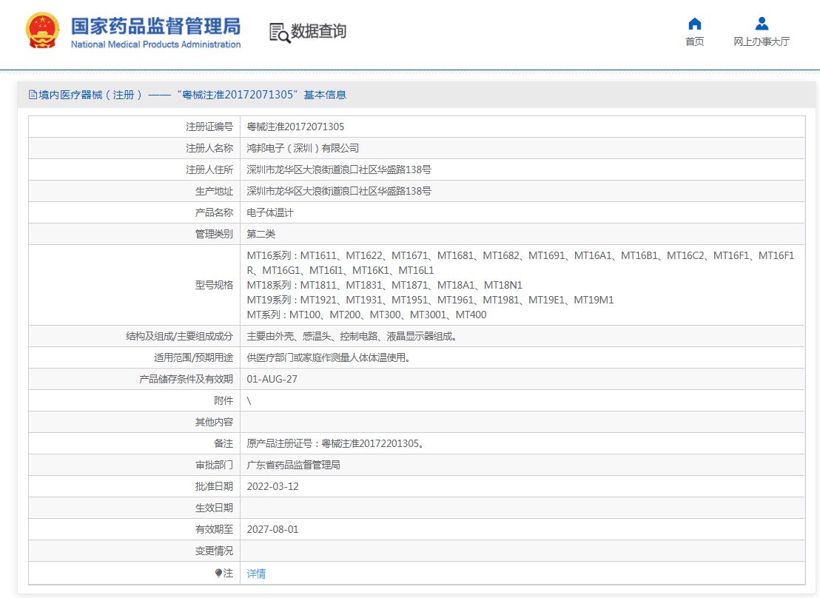Click the document icon in panel header
Screen dimensions: 820x598
tap(33, 95)
